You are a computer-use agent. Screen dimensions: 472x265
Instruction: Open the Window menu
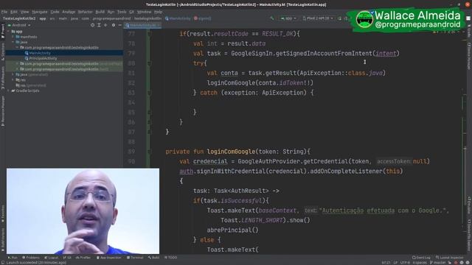click(x=145, y=12)
